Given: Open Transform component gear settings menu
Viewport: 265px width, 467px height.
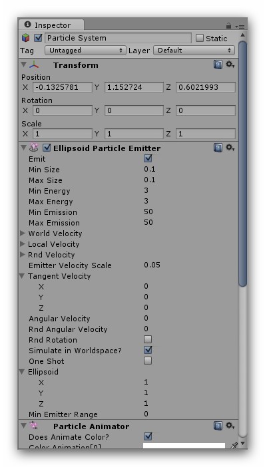Looking at the screenshot, I should point(230,65).
